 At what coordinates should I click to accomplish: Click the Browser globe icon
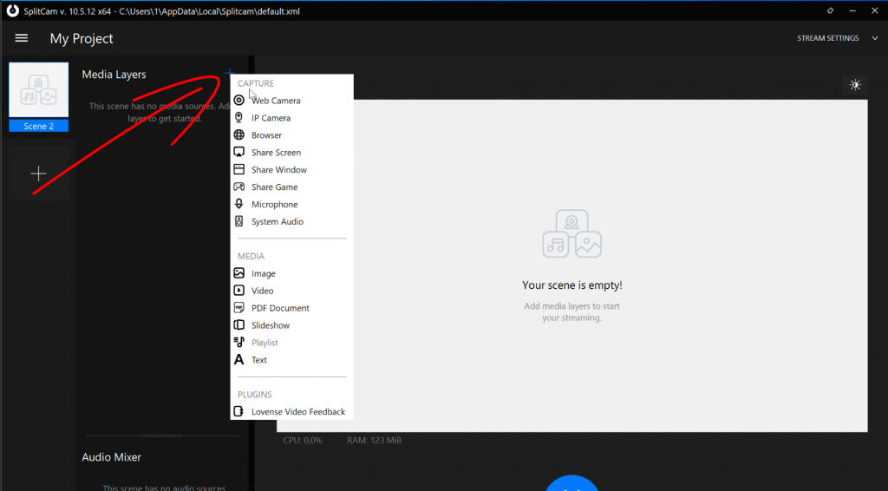(x=239, y=134)
